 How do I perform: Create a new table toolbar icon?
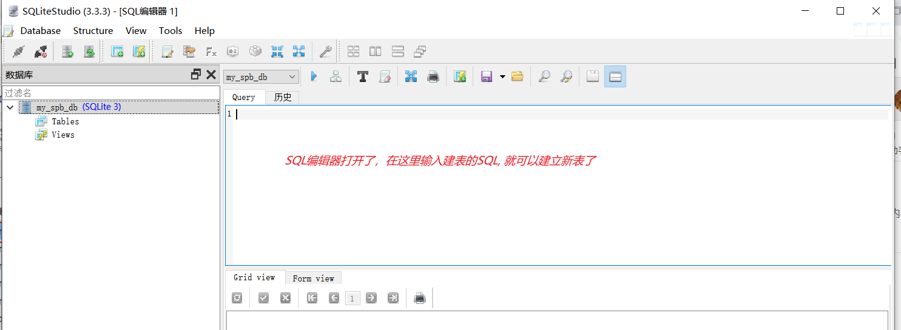tap(117, 52)
